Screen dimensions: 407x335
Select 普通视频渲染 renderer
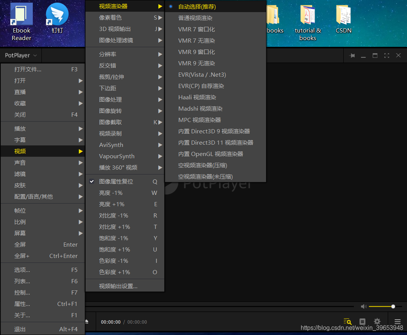tap(216, 18)
